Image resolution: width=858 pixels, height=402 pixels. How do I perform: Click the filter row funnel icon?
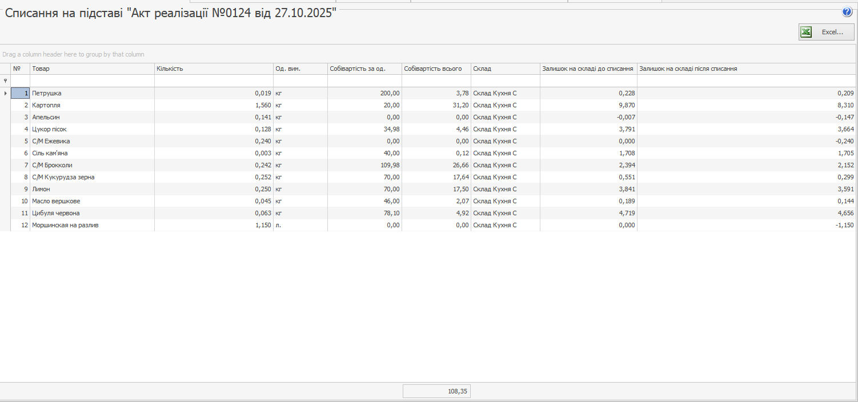(x=5, y=81)
